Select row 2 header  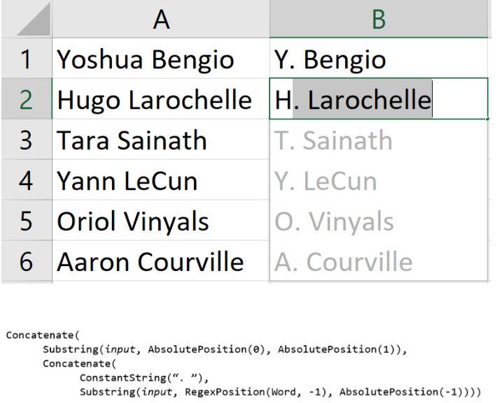(x=27, y=98)
